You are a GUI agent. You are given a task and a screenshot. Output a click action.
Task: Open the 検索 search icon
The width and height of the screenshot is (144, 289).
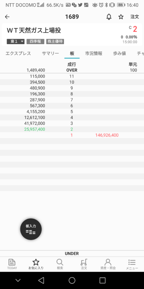click(60, 264)
